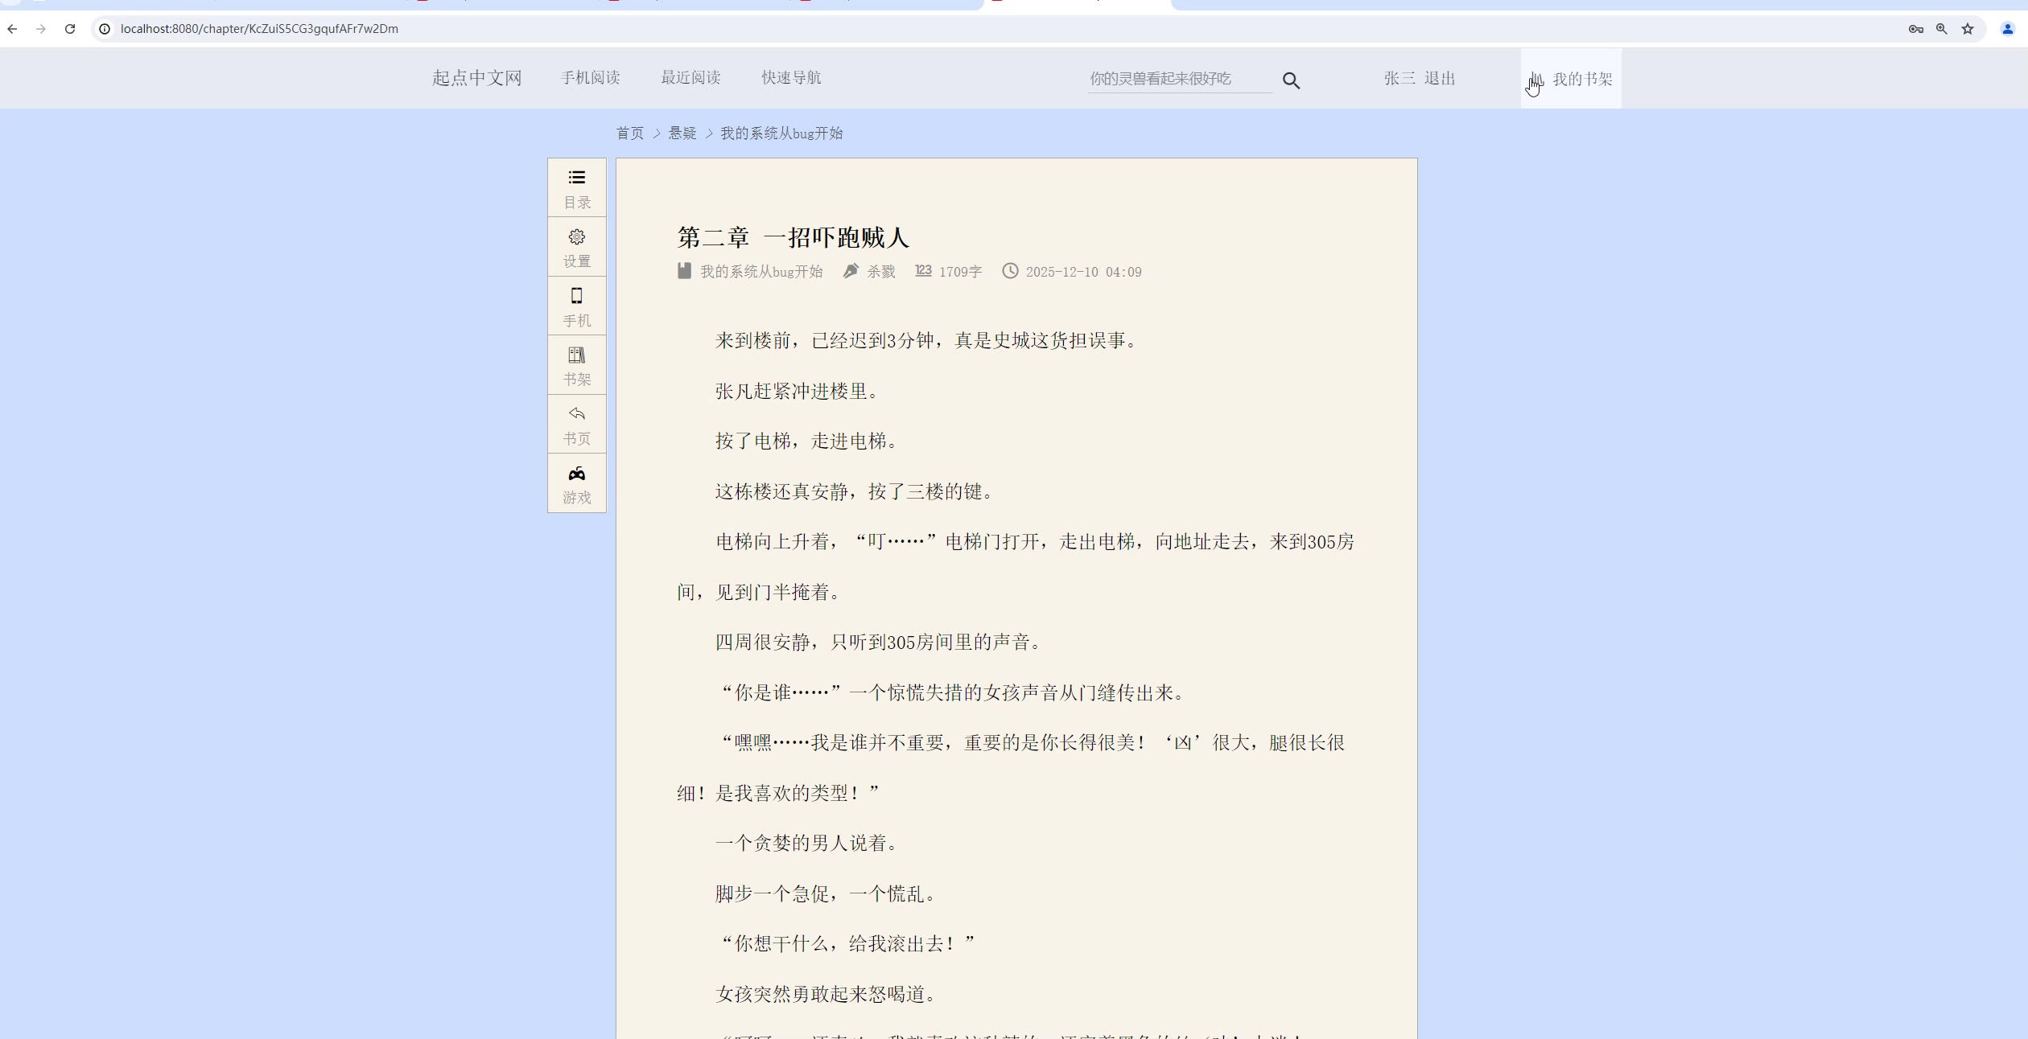This screenshot has height=1039, width=2028.
Task: Open the 游戏 game controller icon
Action: (x=576, y=483)
